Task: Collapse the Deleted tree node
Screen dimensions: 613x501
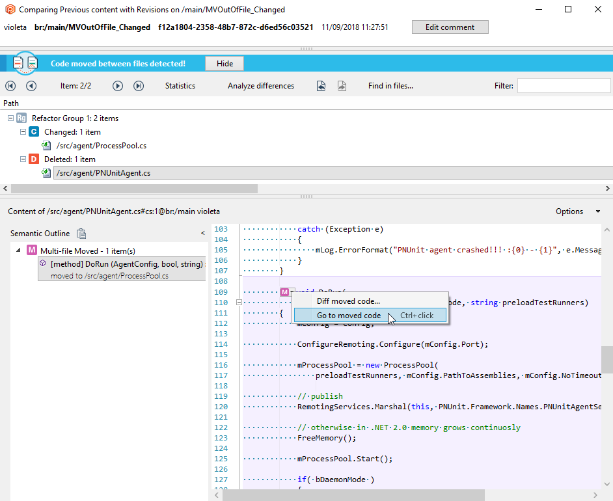Action: pos(22,159)
